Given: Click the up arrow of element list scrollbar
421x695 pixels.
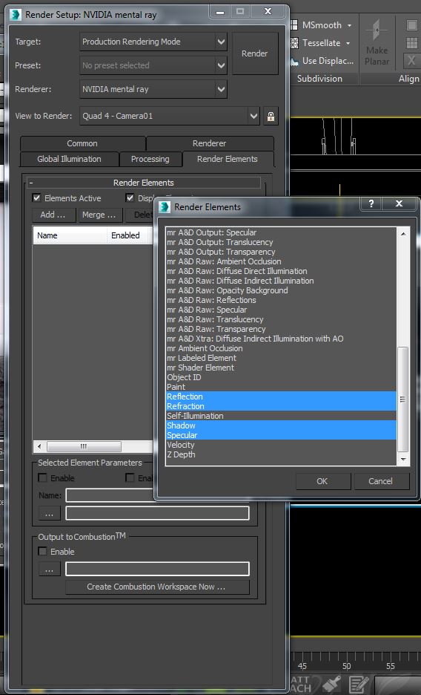Looking at the screenshot, I should (x=403, y=234).
